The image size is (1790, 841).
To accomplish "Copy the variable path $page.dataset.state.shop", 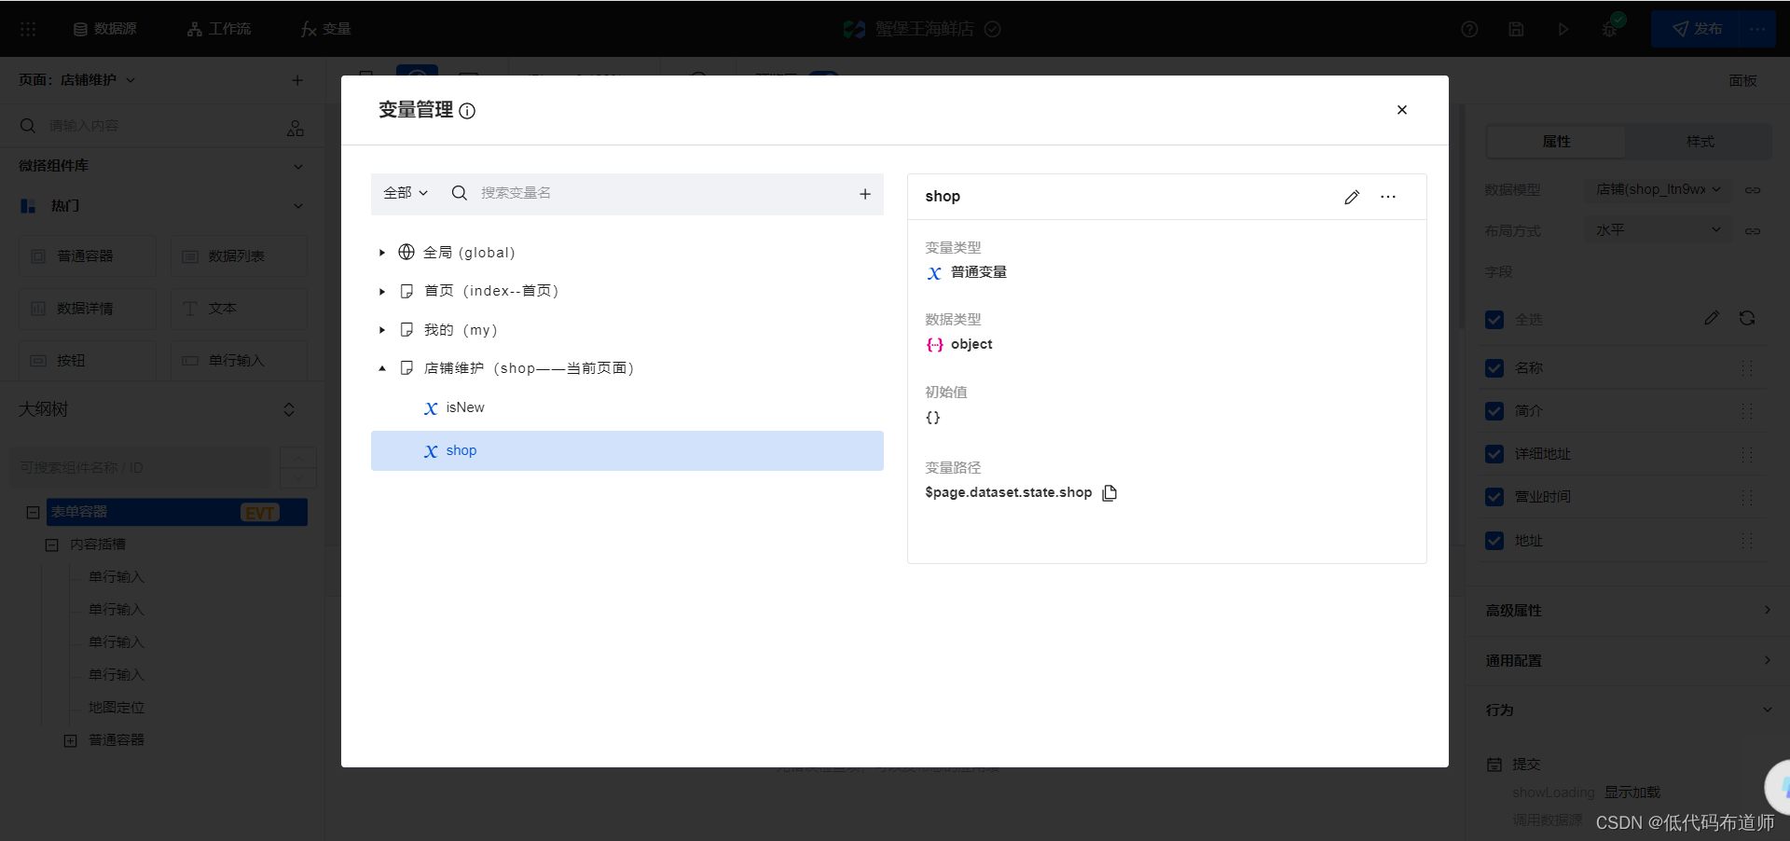I will coord(1109,493).
